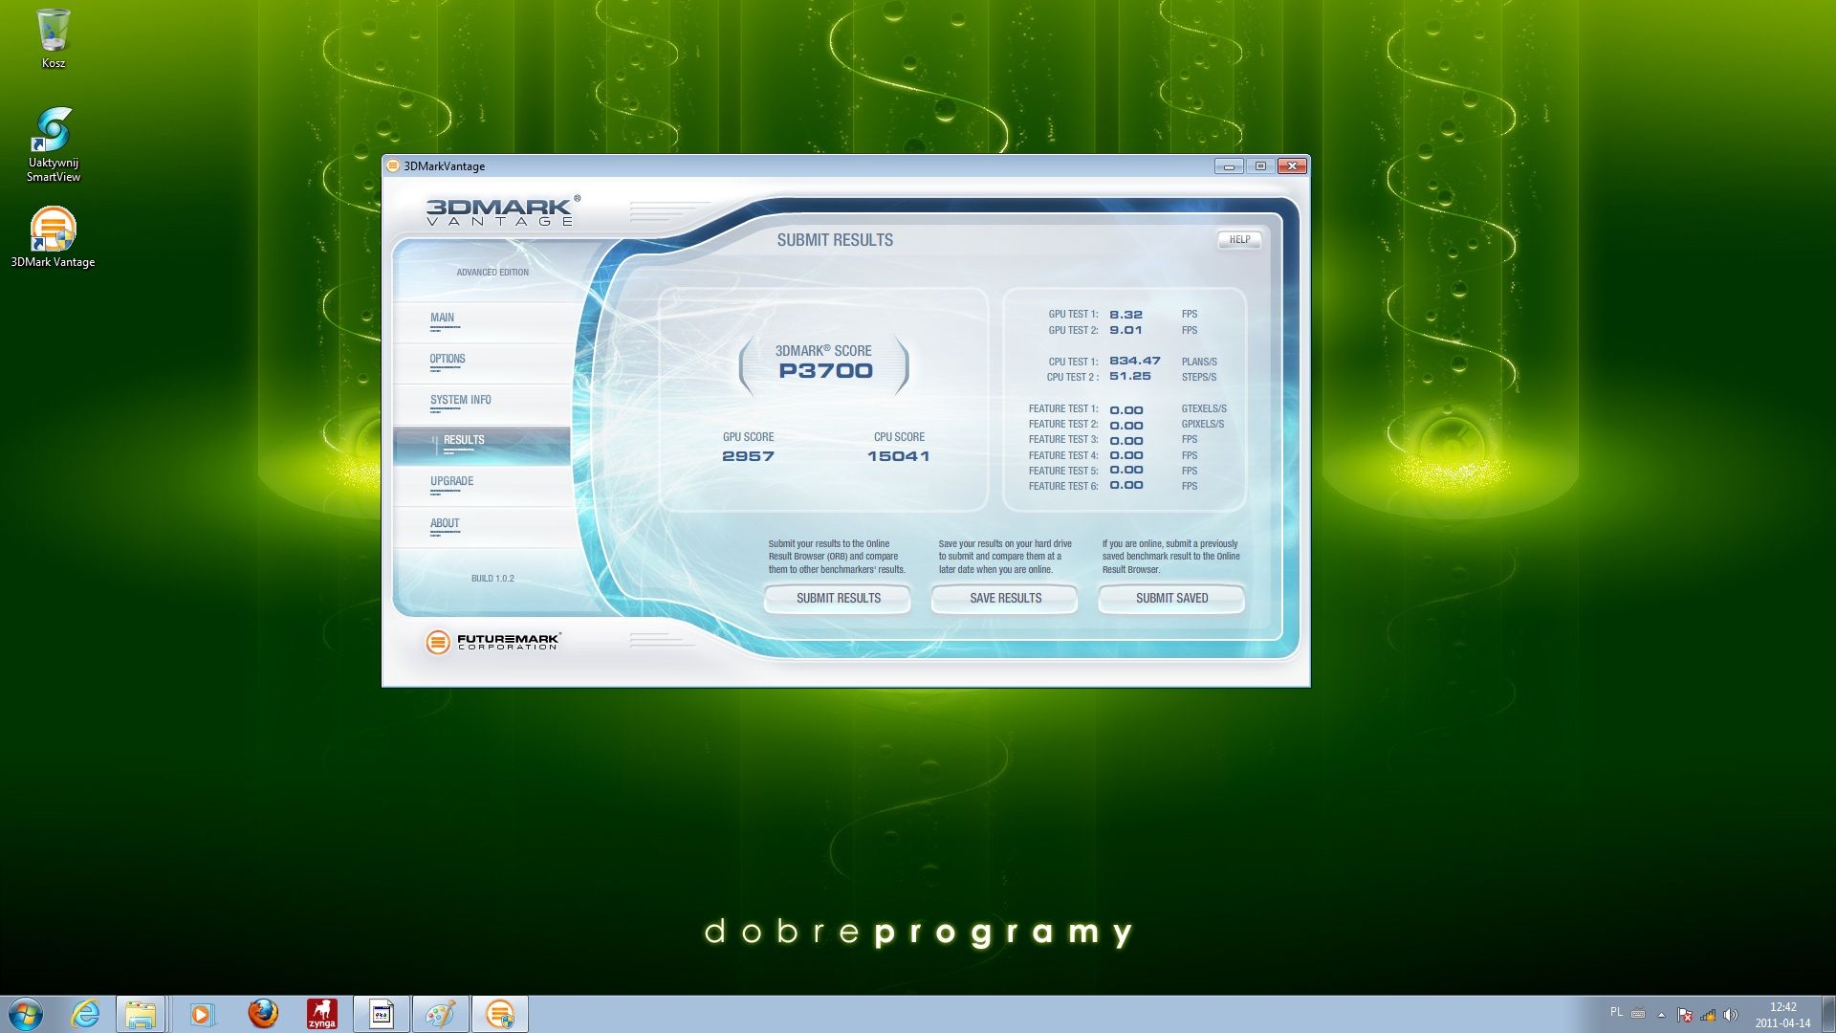
Task: Click the SUBMIT RESULTS button
Action: [x=838, y=599]
